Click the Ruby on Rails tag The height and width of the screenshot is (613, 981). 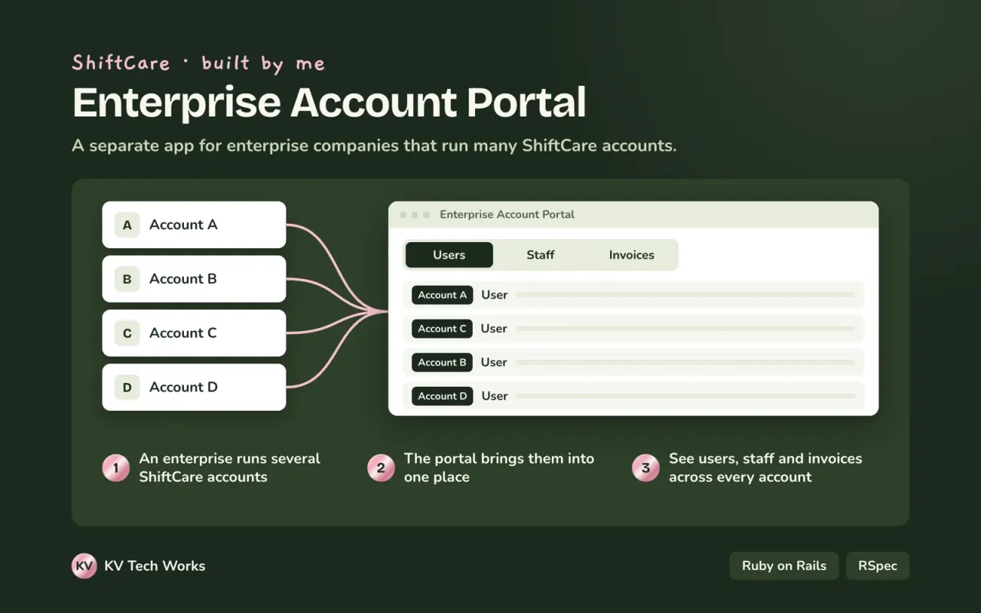[x=784, y=566]
